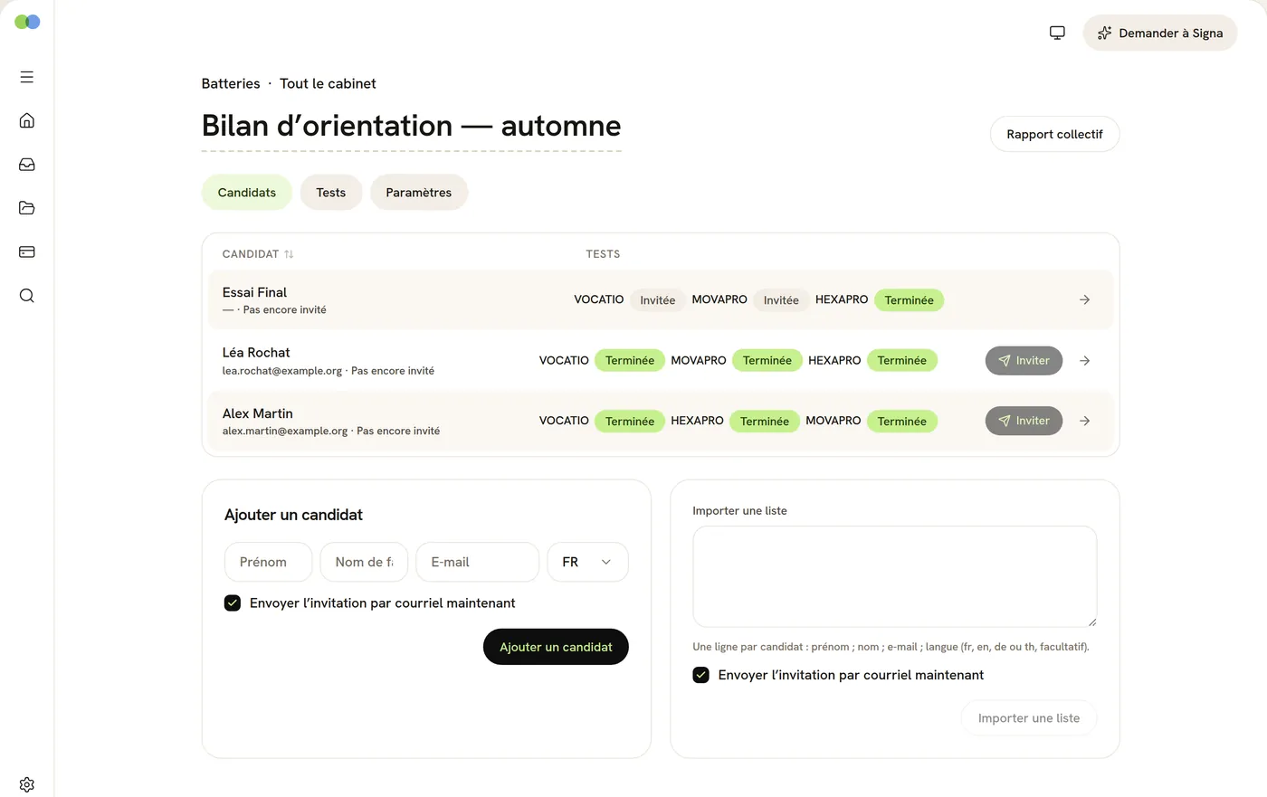
Task: Click lea.rochat@example.org email text
Action: click(x=282, y=371)
